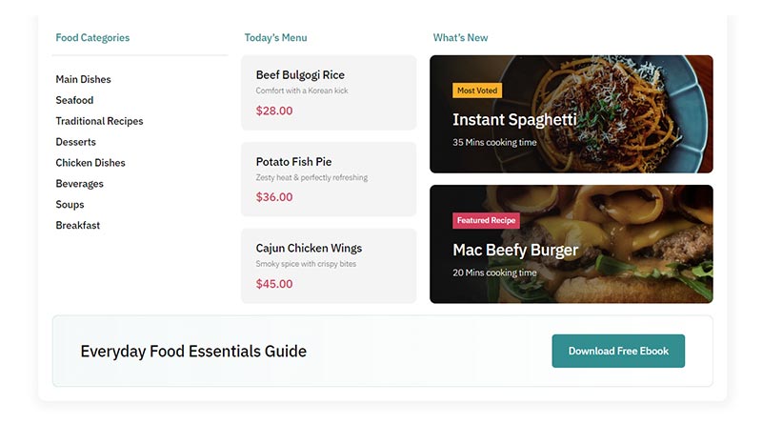Screen dimensions: 762x424
Task: Open the Desserts category
Action: coord(75,142)
